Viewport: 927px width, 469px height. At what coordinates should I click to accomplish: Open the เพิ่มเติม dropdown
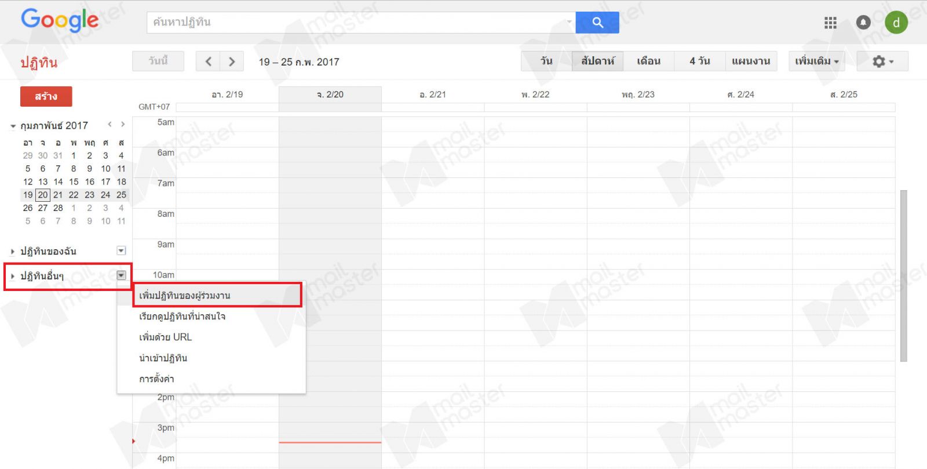coord(816,61)
